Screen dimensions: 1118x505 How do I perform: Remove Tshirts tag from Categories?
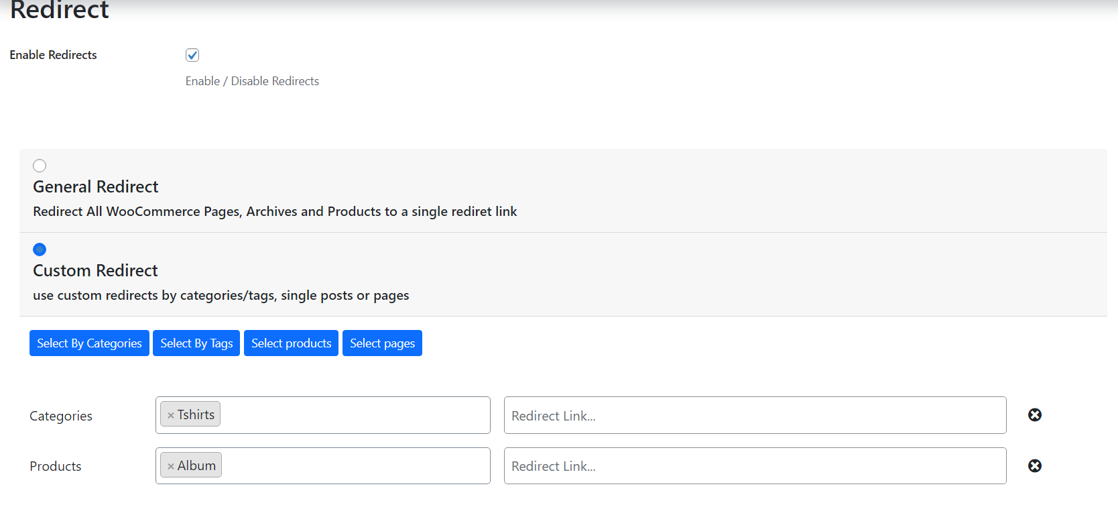tap(171, 416)
